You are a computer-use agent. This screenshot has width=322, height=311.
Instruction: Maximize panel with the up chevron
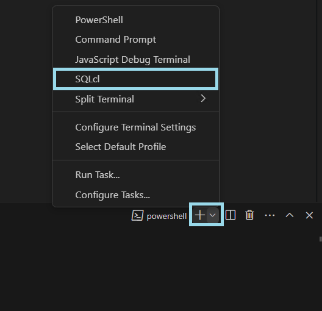coord(290,215)
